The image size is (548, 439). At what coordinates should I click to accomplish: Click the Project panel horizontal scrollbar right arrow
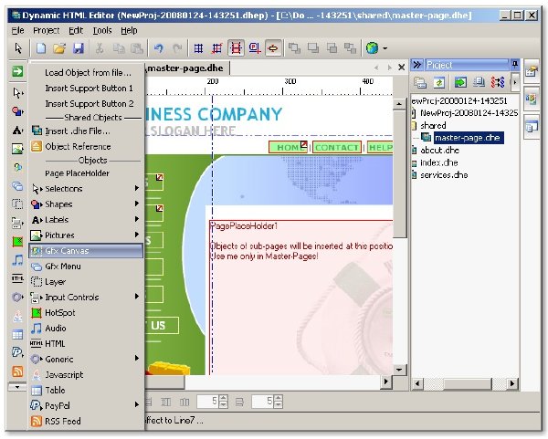click(x=512, y=384)
